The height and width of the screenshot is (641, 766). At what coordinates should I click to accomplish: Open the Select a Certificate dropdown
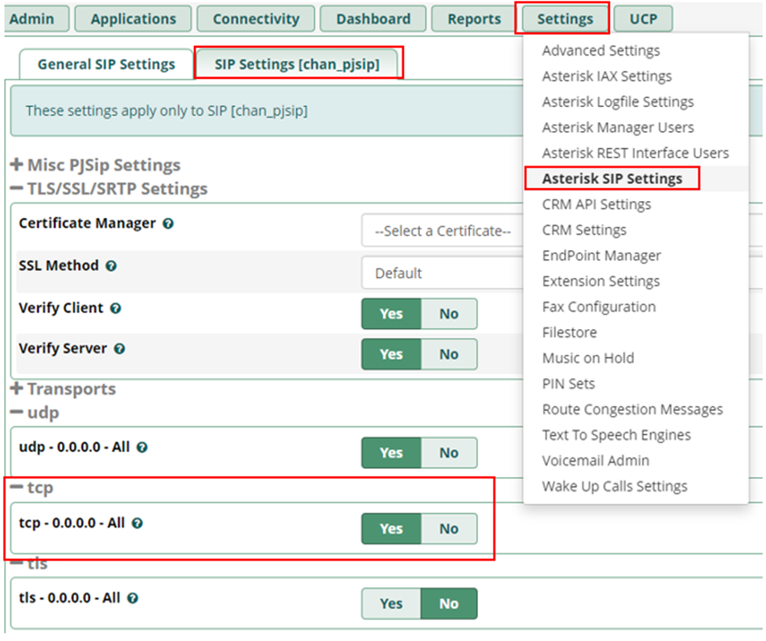click(x=442, y=231)
